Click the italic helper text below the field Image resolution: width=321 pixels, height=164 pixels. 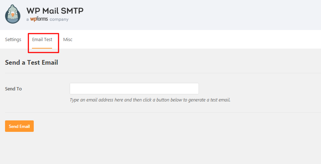point(150,100)
